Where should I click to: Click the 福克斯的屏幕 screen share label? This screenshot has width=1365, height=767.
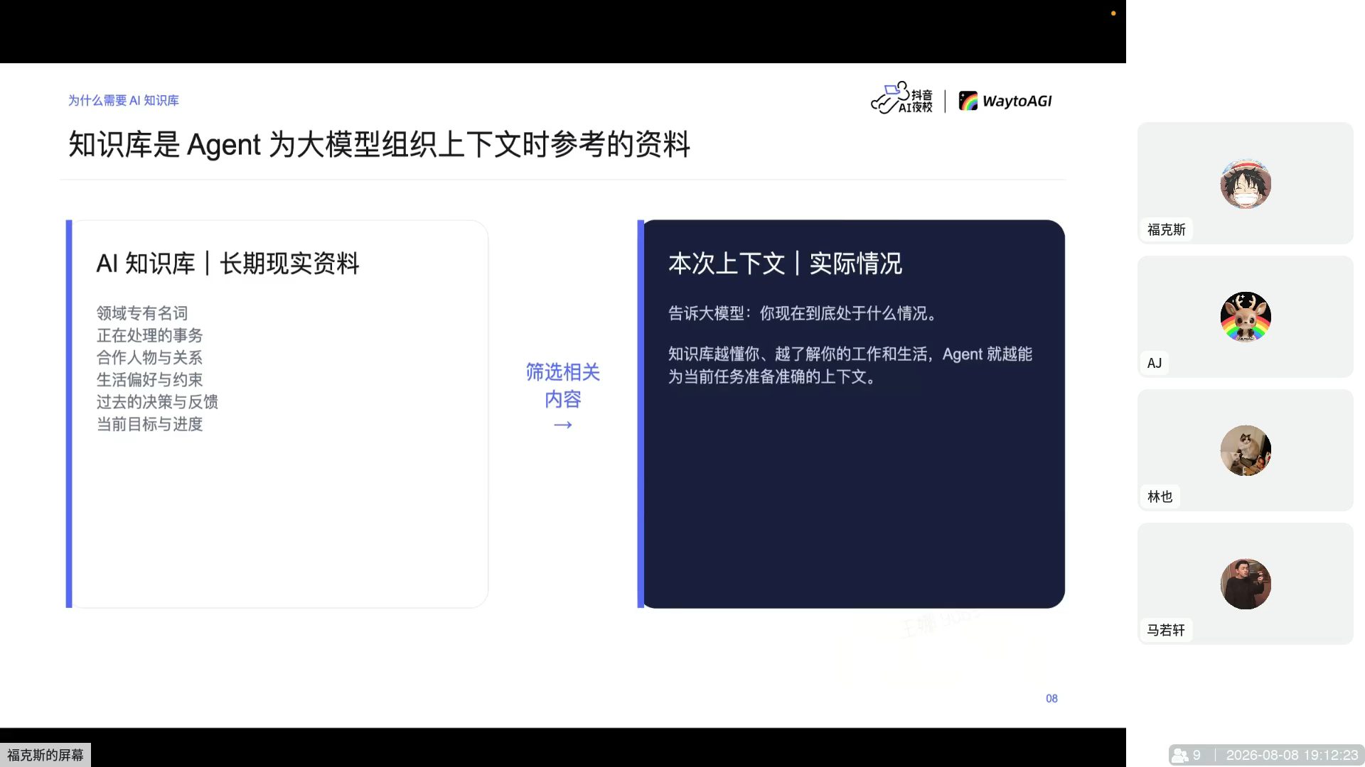point(45,755)
